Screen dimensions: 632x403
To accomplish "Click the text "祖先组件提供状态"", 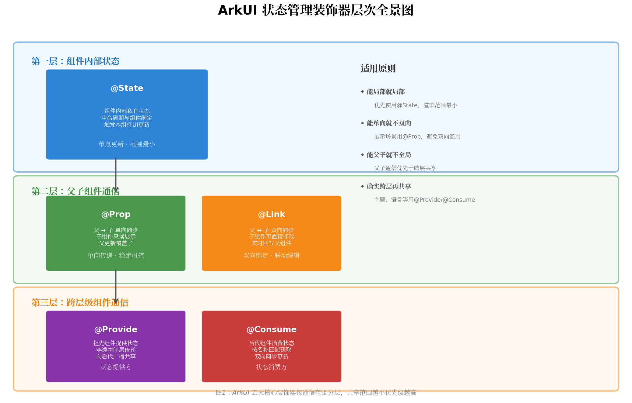I will point(116,343).
